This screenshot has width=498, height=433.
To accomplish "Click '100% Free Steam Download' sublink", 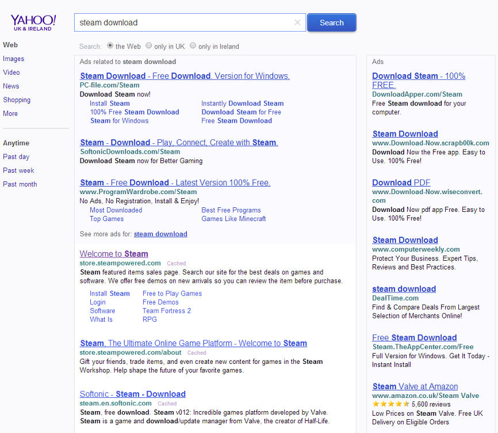I will (135, 112).
